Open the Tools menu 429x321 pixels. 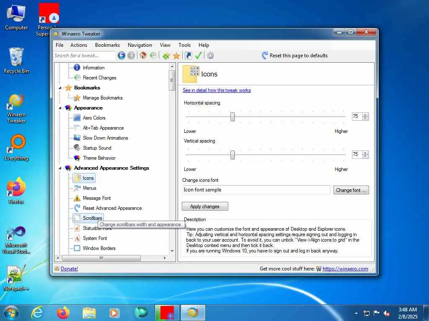184,45
